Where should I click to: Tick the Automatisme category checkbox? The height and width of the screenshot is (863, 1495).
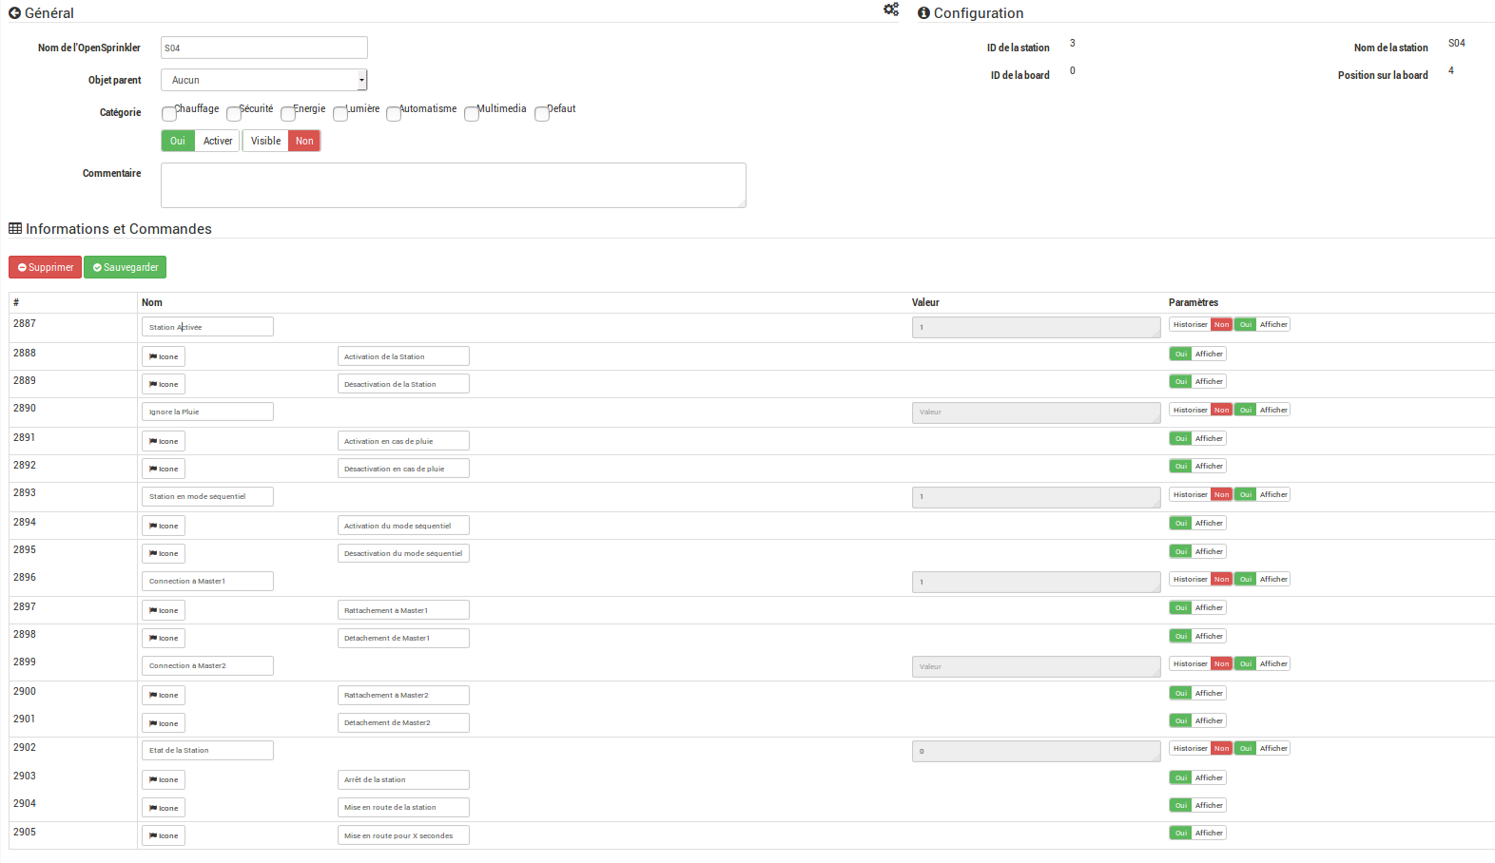click(393, 114)
